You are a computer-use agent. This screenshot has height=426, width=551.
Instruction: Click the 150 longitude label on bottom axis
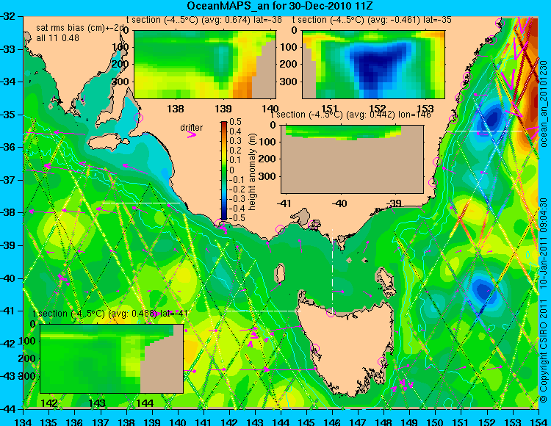[x=435, y=422]
